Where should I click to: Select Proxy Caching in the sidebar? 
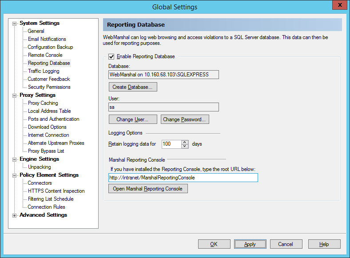click(43, 103)
